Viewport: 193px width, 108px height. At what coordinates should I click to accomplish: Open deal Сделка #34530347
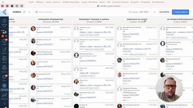(x=45, y=67)
